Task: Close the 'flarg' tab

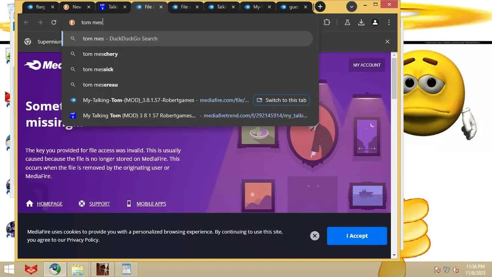Action: tap(53, 7)
